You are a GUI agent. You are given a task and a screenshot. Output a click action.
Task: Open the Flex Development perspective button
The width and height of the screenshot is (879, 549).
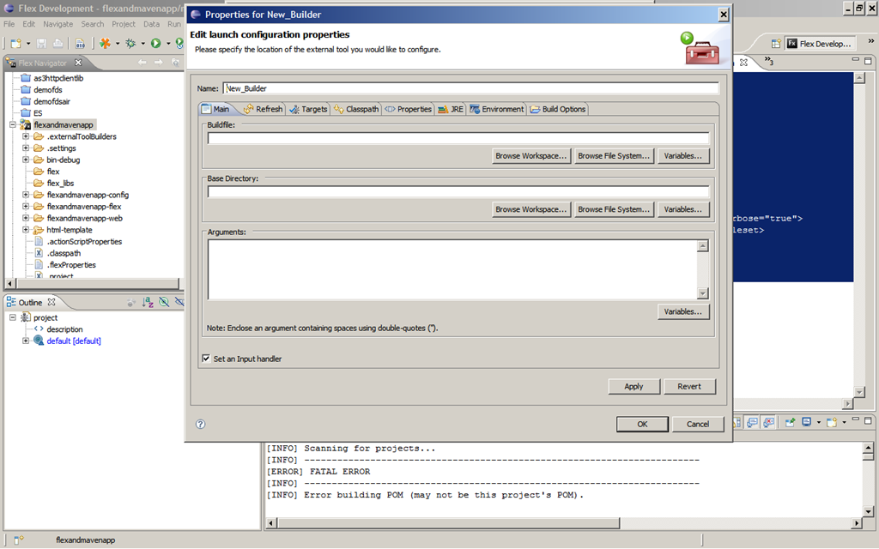click(819, 44)
